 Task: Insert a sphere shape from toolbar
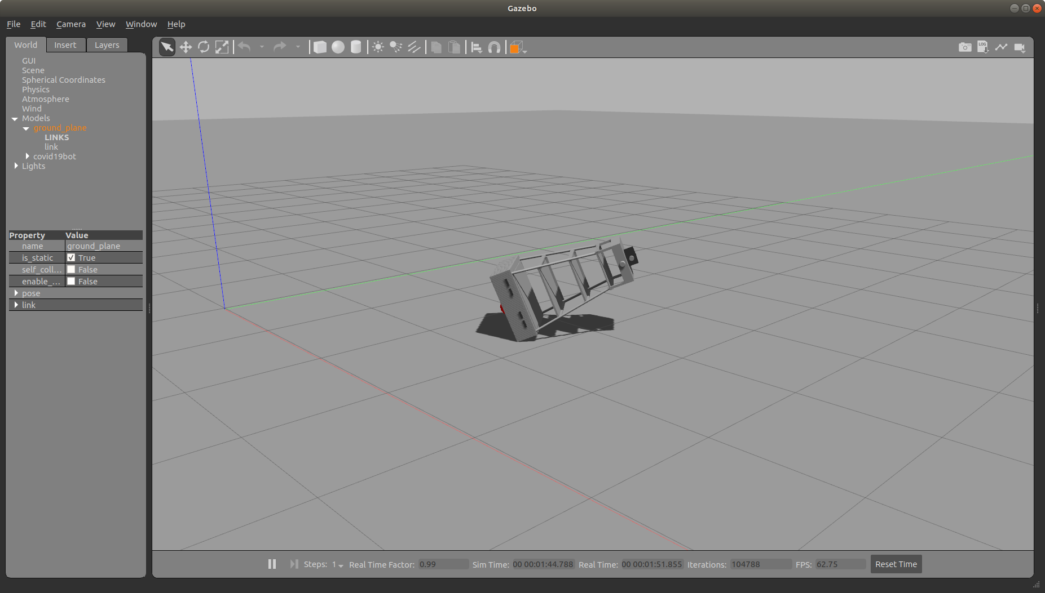tap(338, 47)
